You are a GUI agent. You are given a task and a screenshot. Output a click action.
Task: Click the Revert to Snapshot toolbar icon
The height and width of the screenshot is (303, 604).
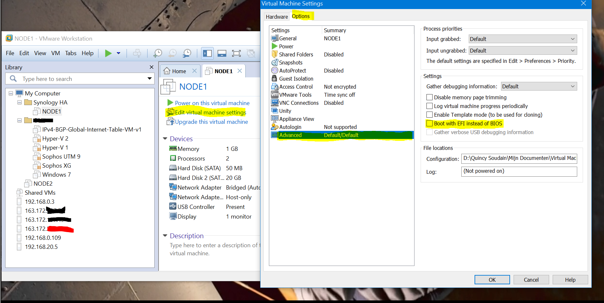[173, 53]
